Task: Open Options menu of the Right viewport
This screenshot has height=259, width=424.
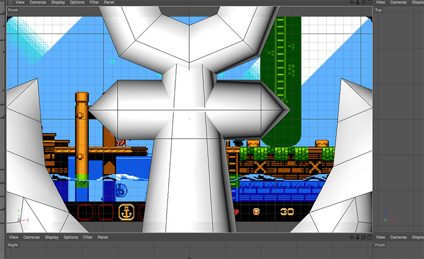Action: pyautogui.click(x=70, y=237)
